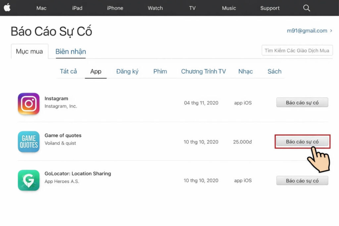Click the GoLocator app icon

pos(28,180)
